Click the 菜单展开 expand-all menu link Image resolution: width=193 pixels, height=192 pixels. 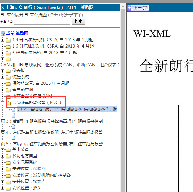(15, 15)
